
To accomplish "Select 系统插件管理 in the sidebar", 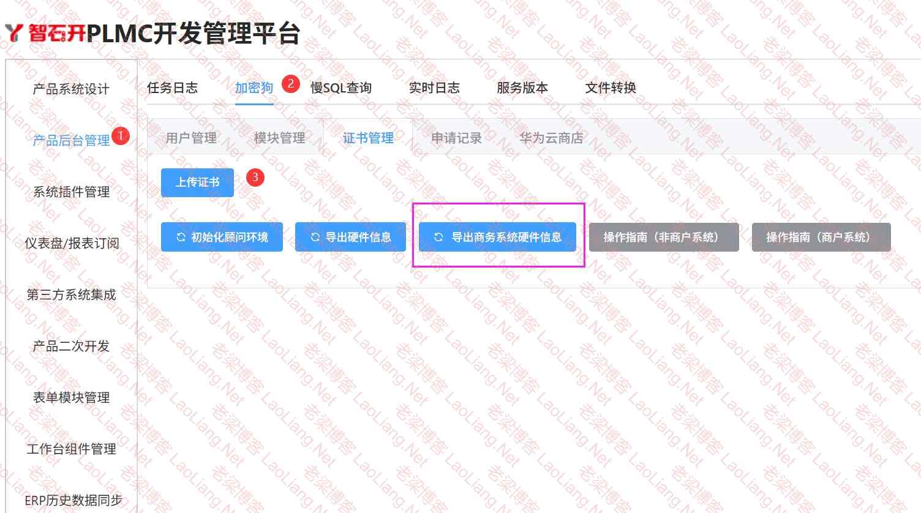I will tap(71, 192).
